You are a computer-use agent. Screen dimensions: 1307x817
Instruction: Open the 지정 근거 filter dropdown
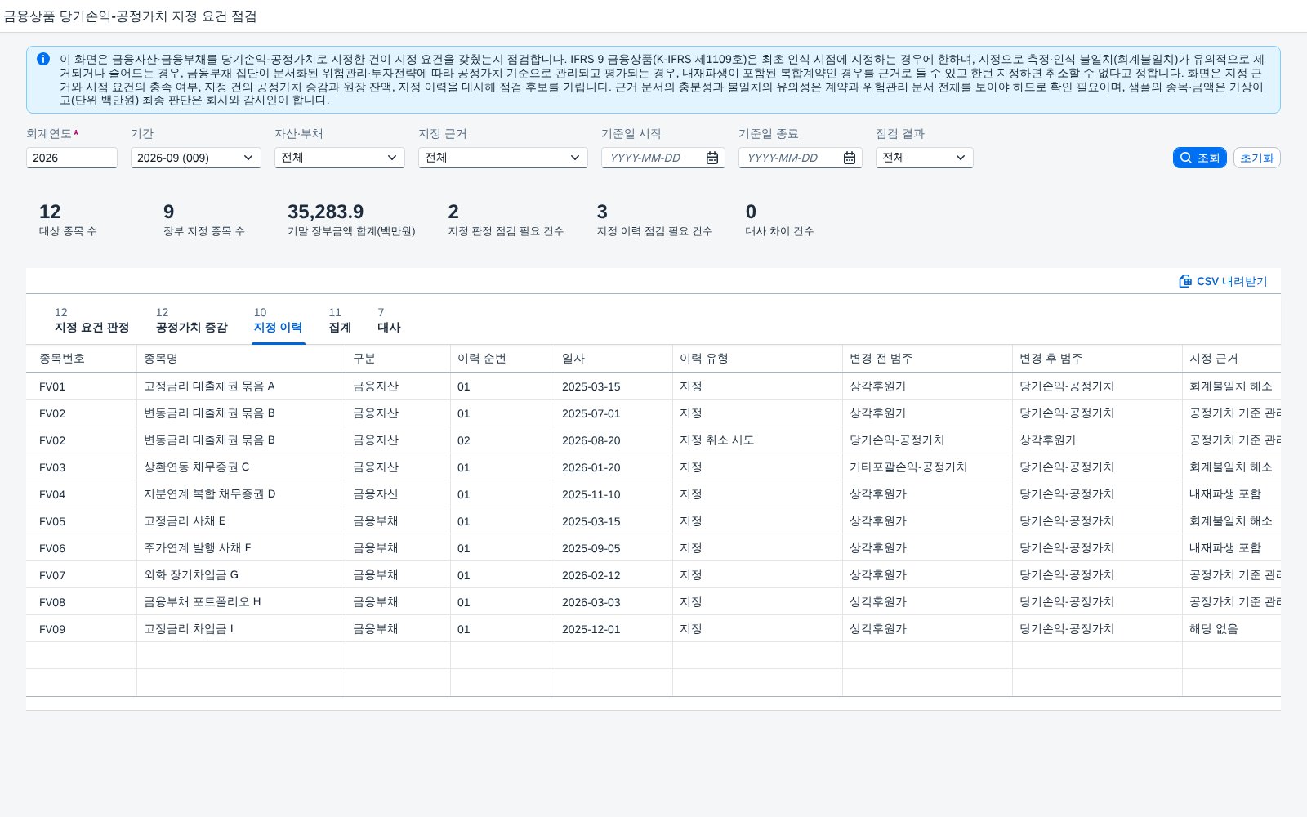click(503, 158)
